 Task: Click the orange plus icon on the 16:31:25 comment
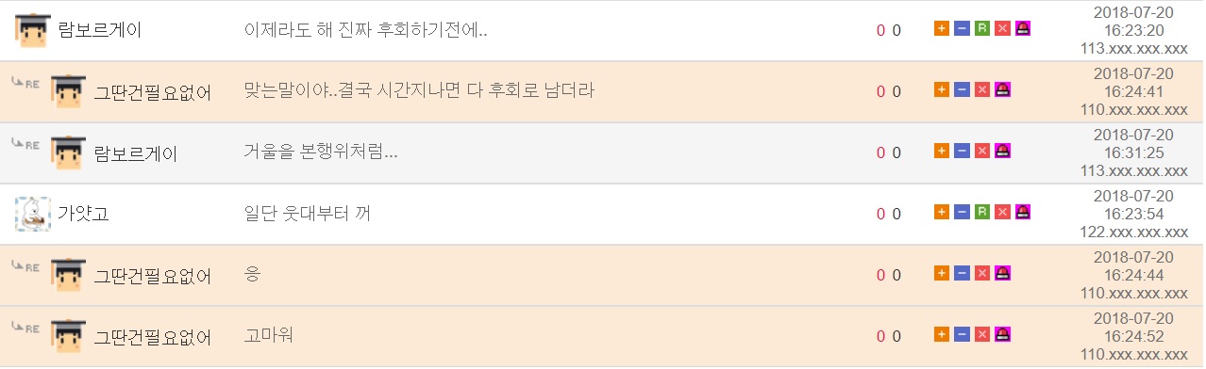(x=941, y=151)
